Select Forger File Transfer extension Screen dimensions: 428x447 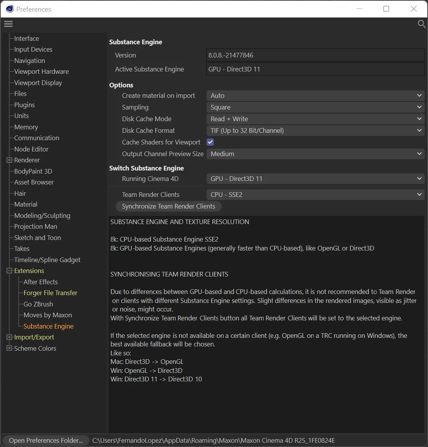tap(50, 293)
